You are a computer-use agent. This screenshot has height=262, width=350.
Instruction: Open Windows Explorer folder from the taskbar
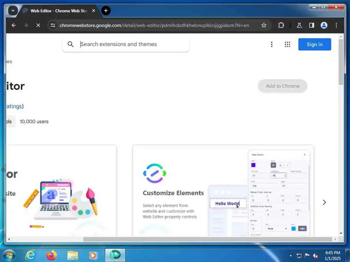tap(73, 255)
